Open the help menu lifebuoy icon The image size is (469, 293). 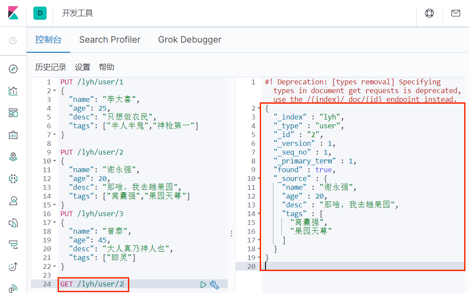(x=429, y=13)
